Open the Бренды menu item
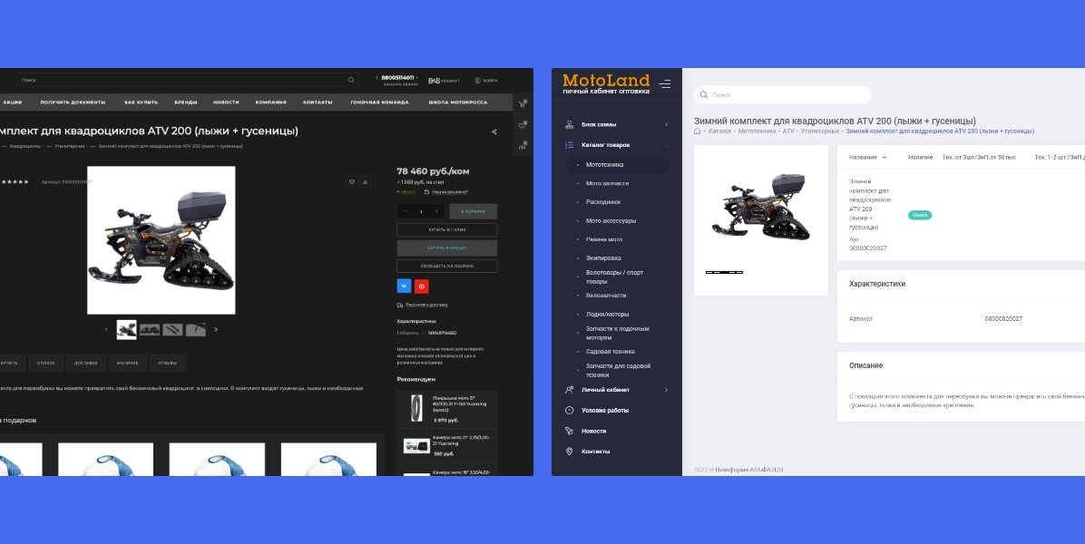This screenshot has height=544, width=1085. point(185,102)
